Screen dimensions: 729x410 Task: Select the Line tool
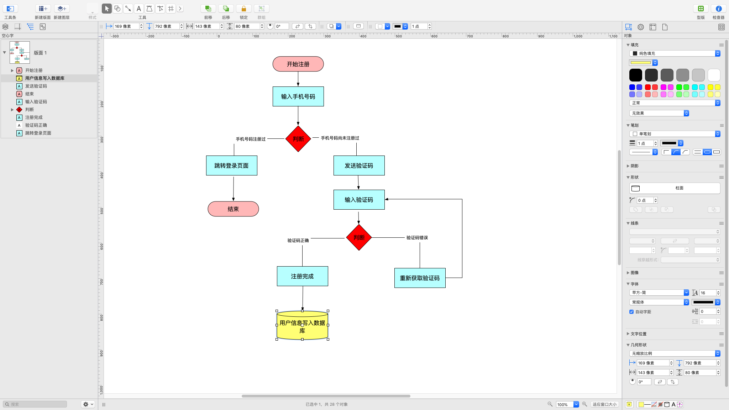128,9
